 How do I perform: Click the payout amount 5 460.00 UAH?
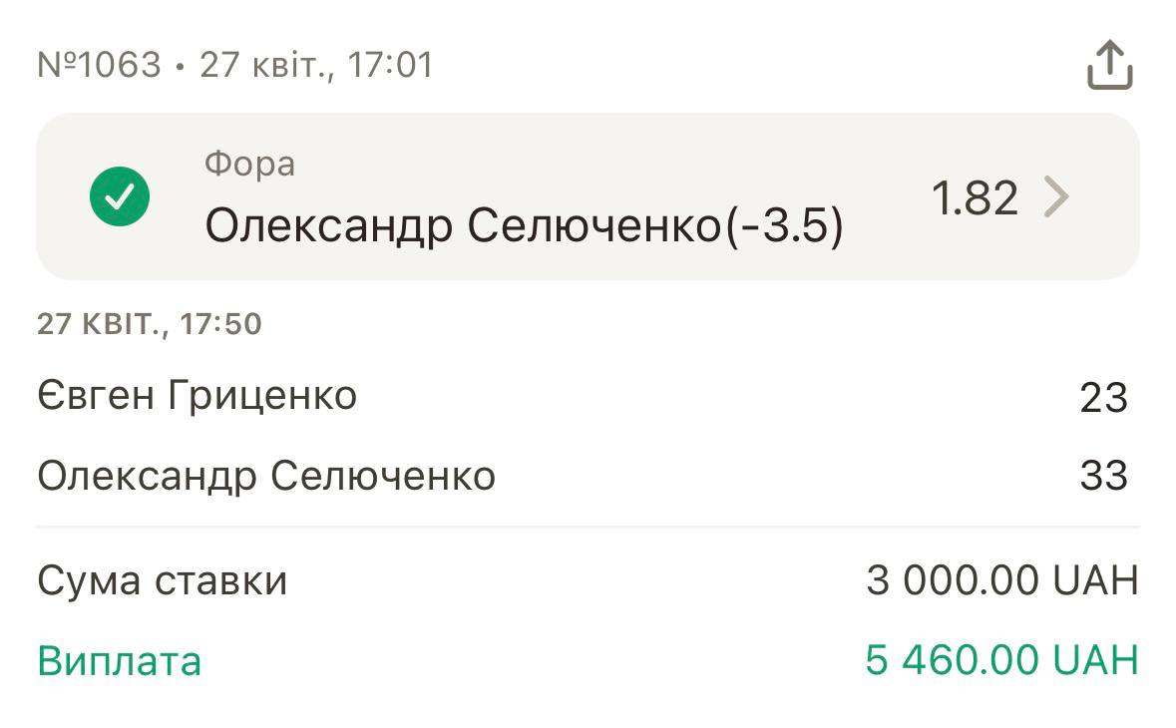click(x=1001, y=660)
